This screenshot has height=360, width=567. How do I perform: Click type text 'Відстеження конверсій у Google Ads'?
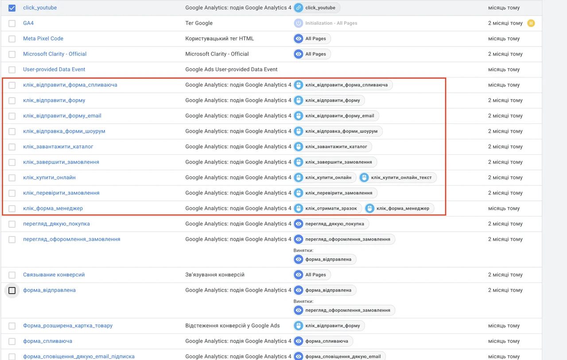(x=233, y=326)
